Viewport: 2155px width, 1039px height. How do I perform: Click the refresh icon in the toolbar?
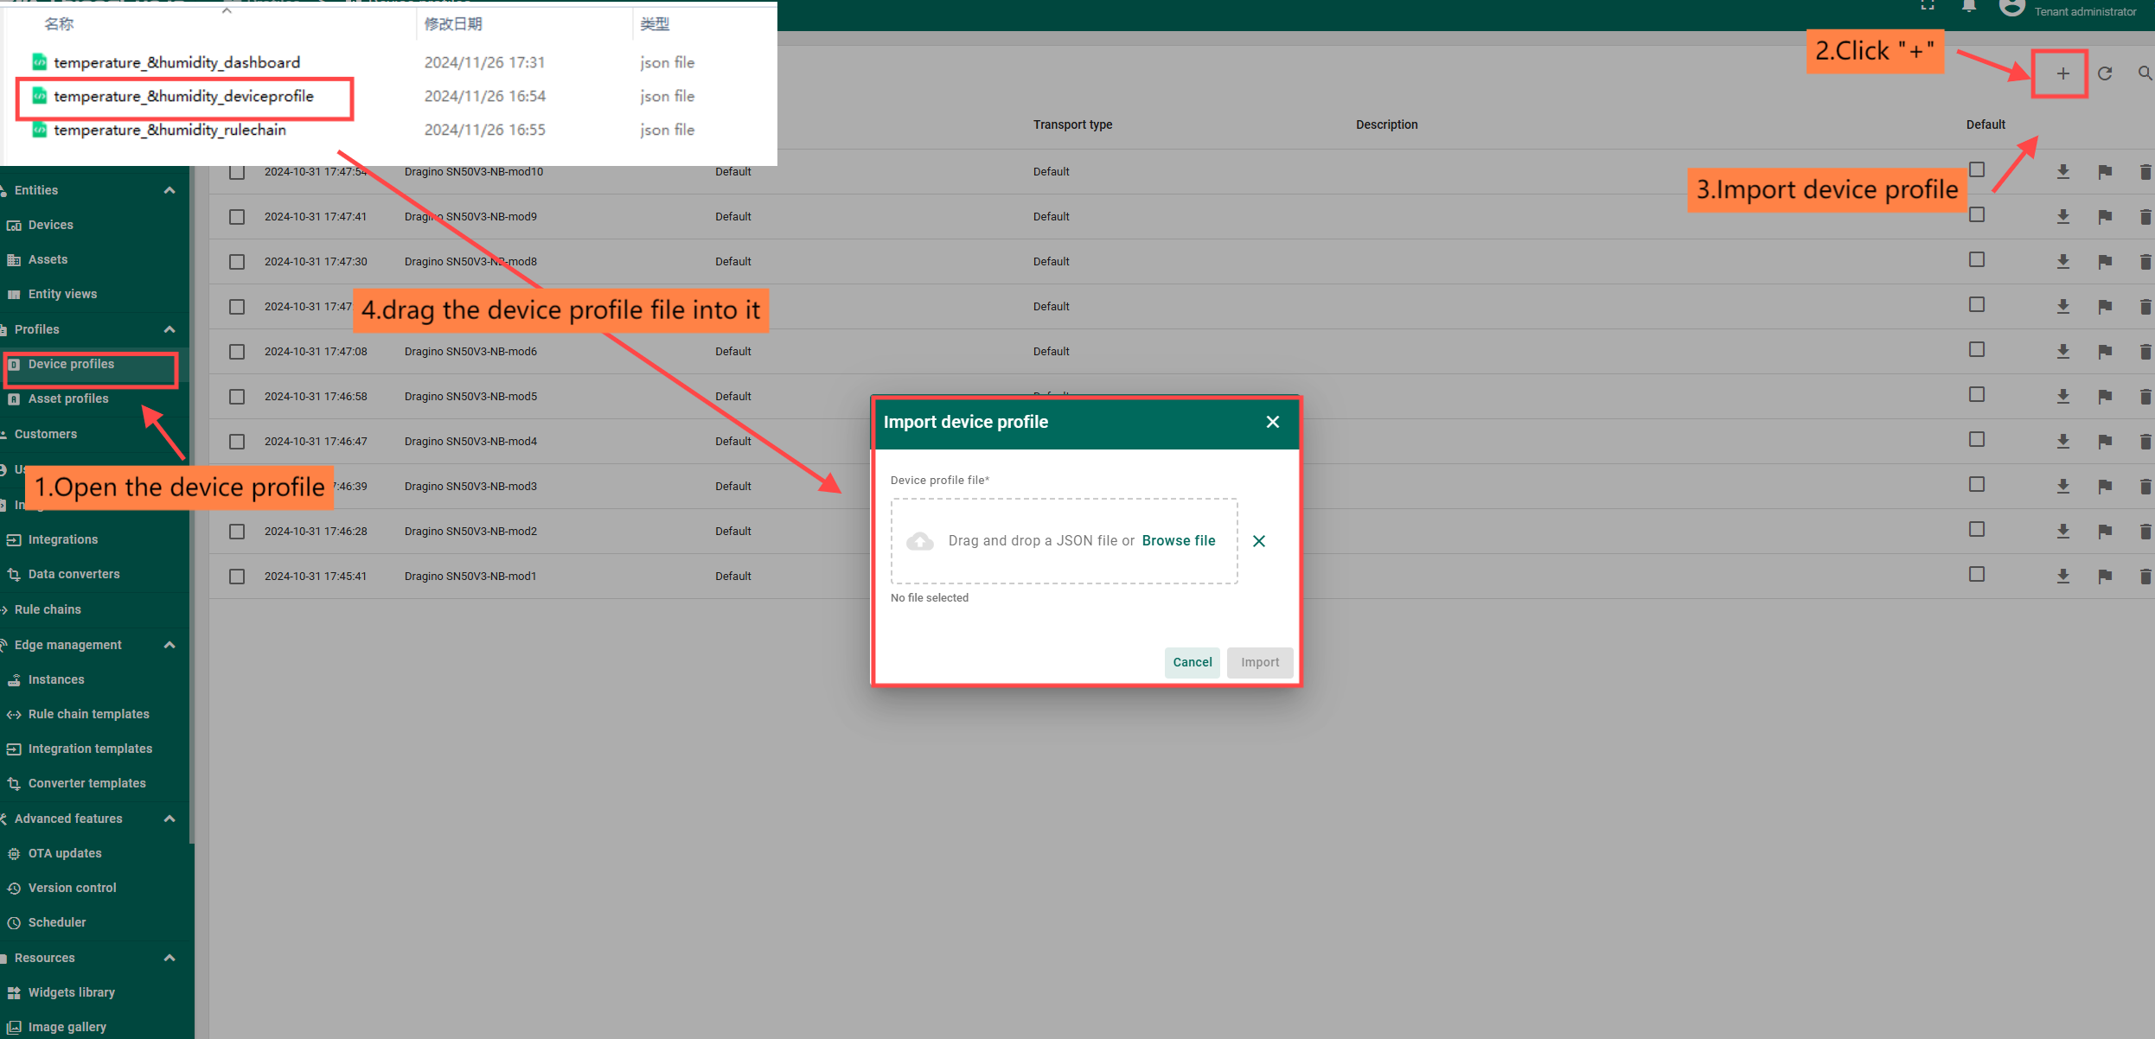[2105, 74]
